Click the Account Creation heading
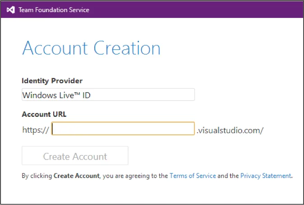Viewport: 304px width, 205px height. coord(91,48)
